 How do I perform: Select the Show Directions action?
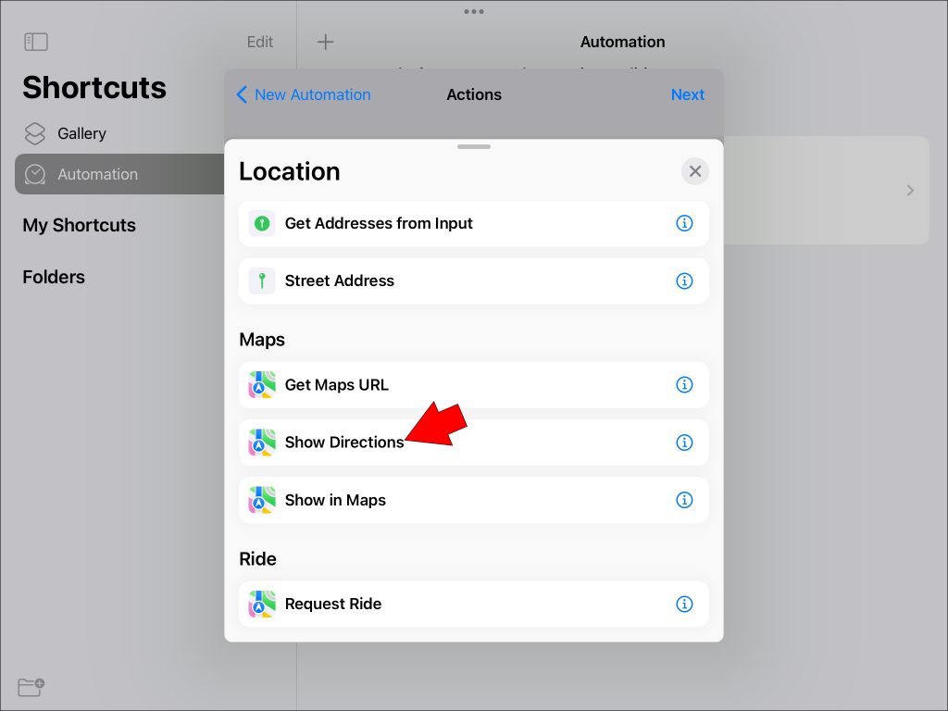coord(343,443)
